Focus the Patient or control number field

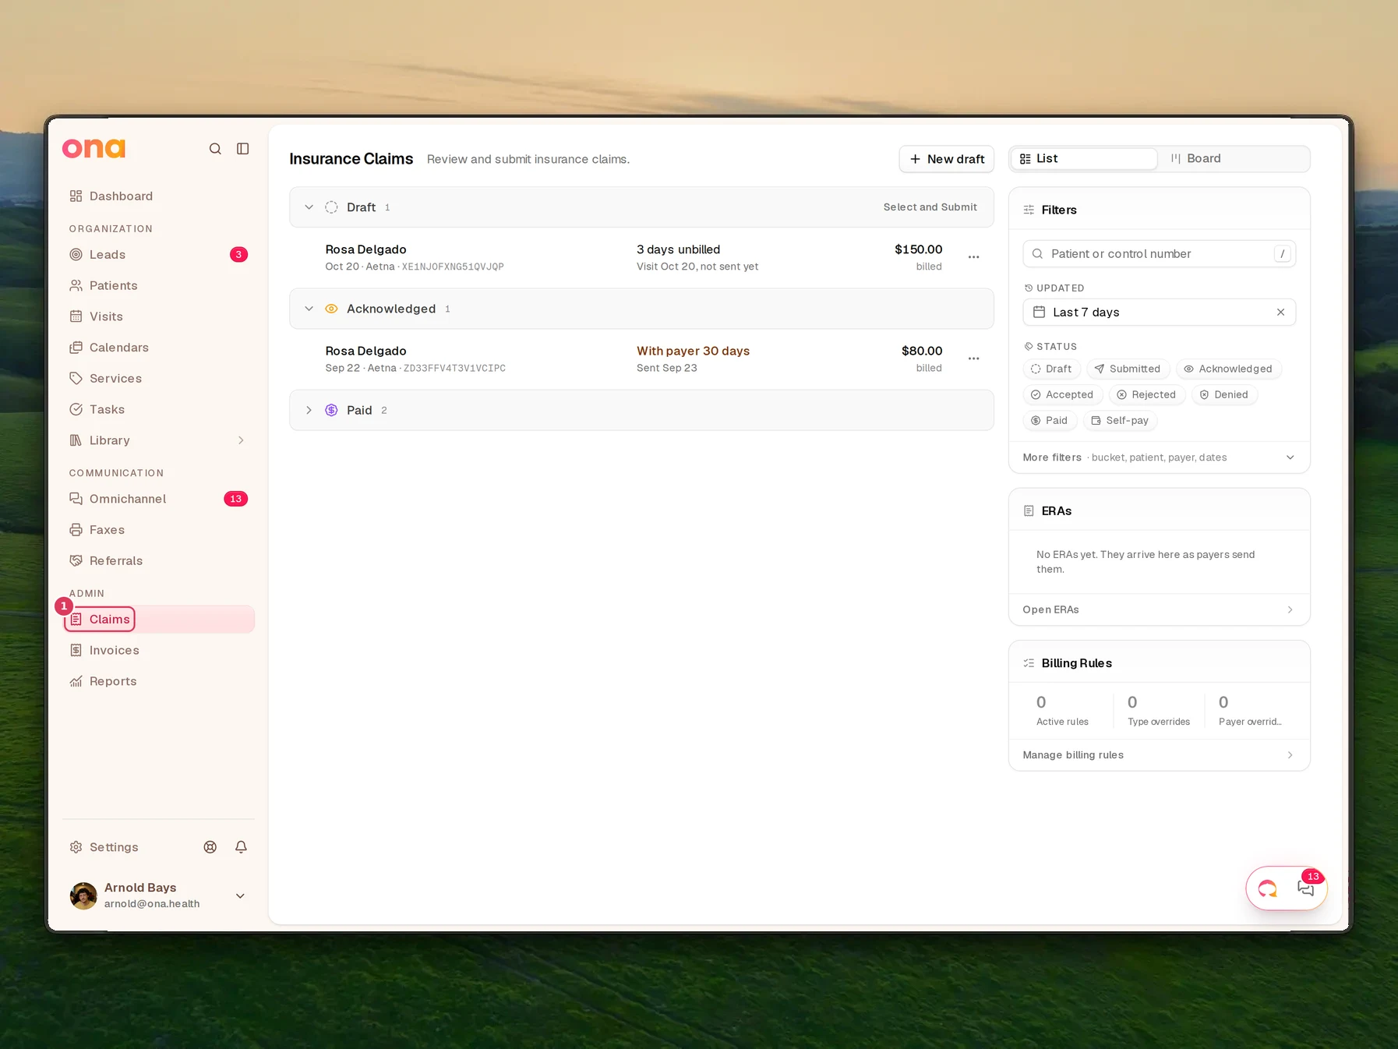[1159, 254]
